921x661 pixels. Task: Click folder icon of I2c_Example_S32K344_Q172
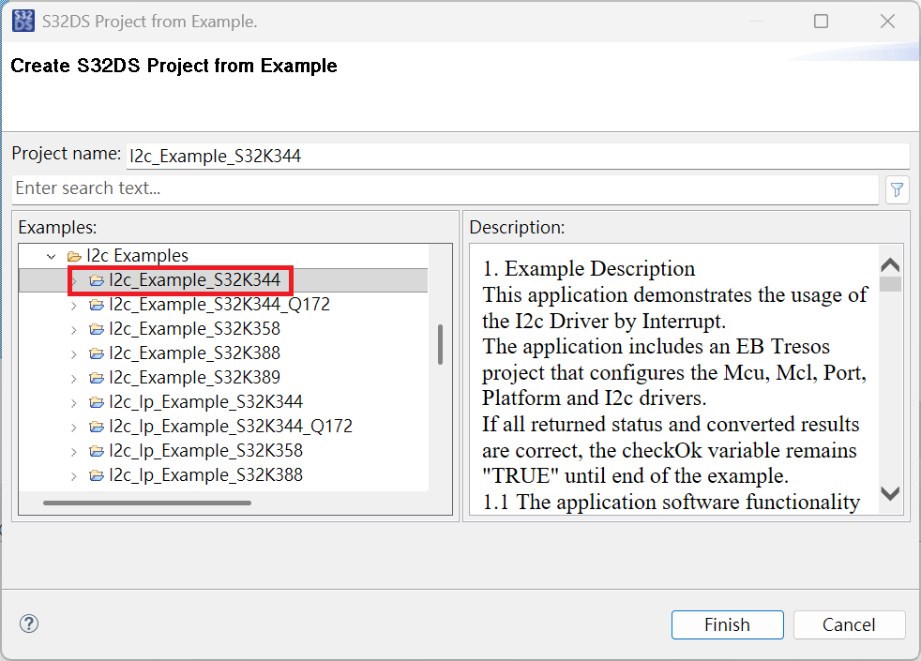pos(97,305)
